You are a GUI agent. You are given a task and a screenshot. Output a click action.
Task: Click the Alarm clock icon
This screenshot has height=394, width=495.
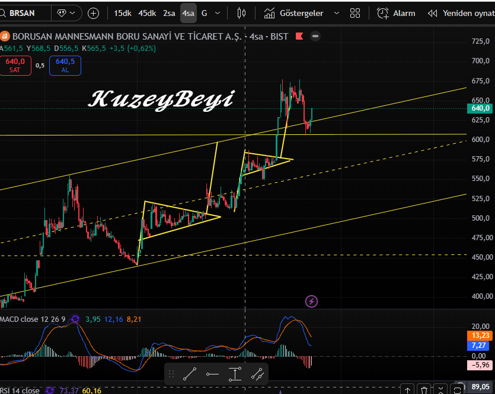(x=383, y=13)
